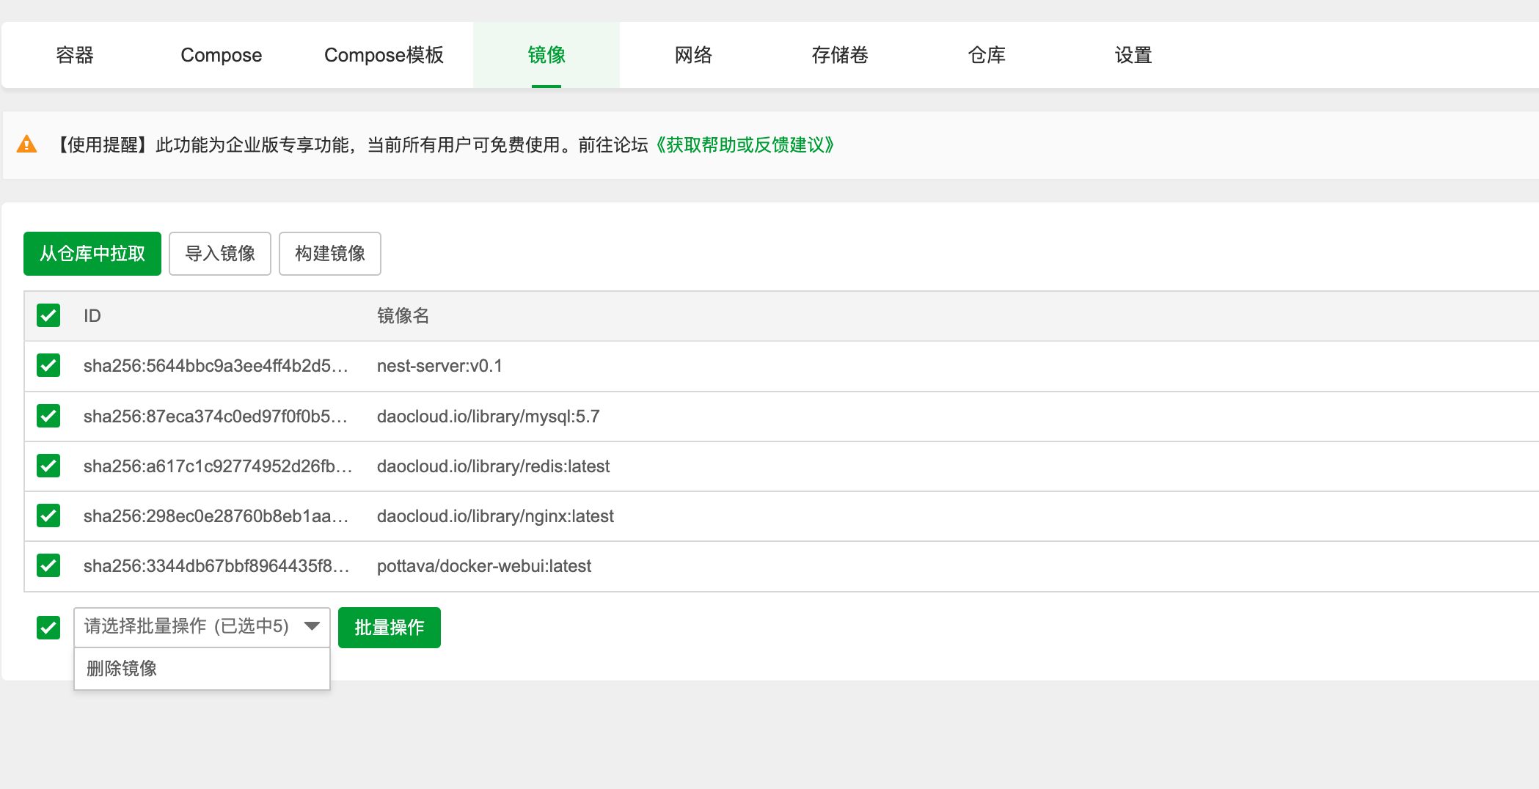1539x789 pixels.
Task: Go to the Compose模板 tab
Action: point(384,55)
